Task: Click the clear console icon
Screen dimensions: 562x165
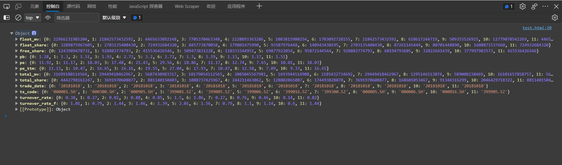Action: [x=18, y=18]
